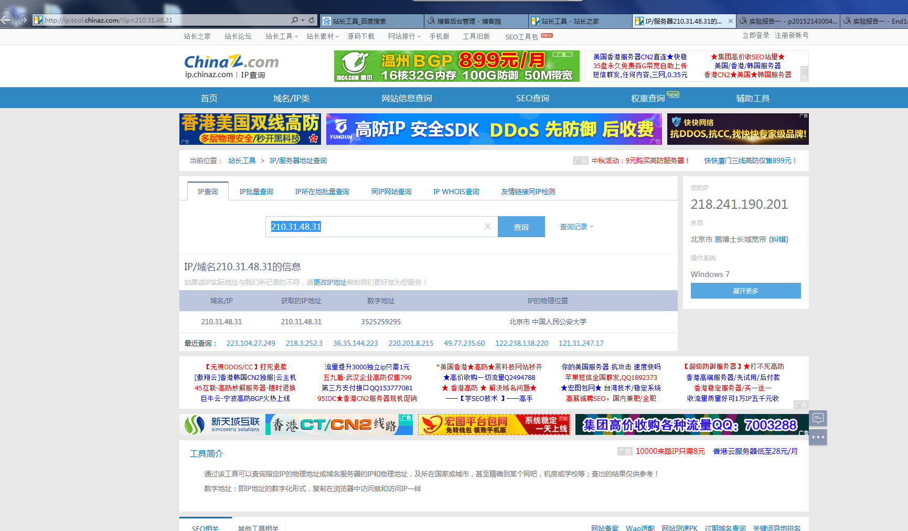Click the 更改IP地址 link
The width and height of the screenshot is (908, 531).
(330, 282)
